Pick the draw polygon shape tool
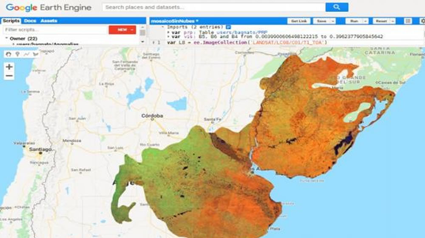 tap(35, 54)
